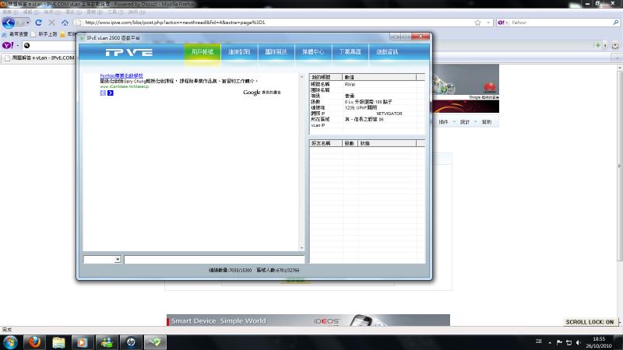Click the Portfolio ad headline link

pyautogui.click(x=123, y=76)
